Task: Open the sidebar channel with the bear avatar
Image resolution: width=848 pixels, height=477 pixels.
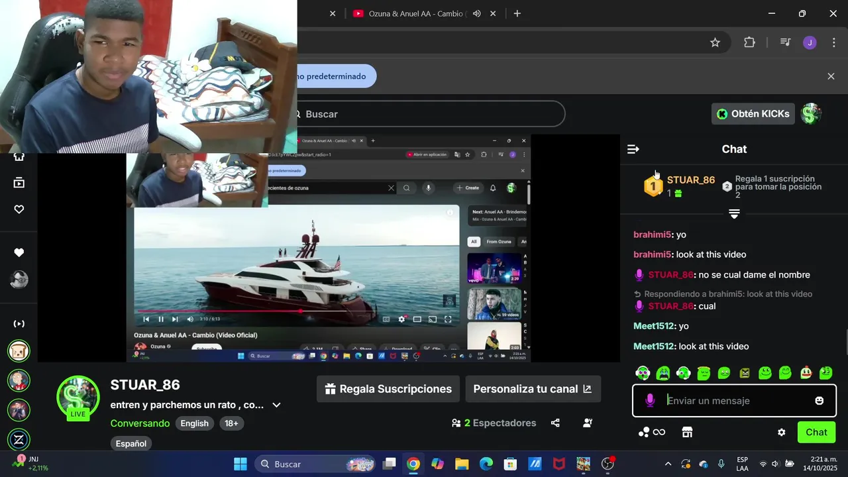Action: coord(19,350)
